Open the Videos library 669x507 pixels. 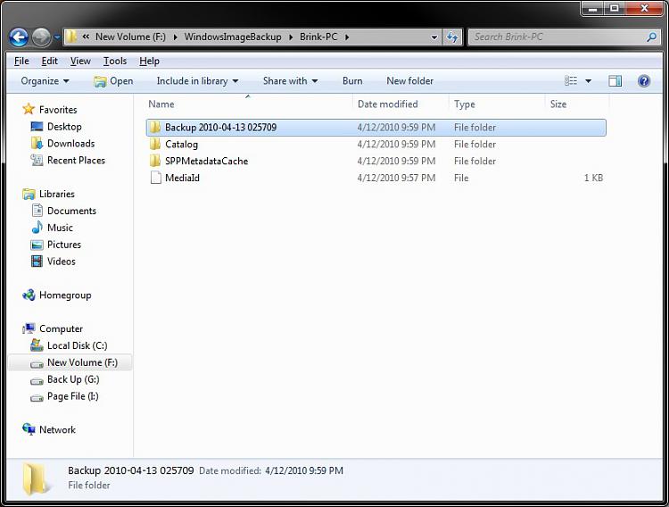point(61,262)
